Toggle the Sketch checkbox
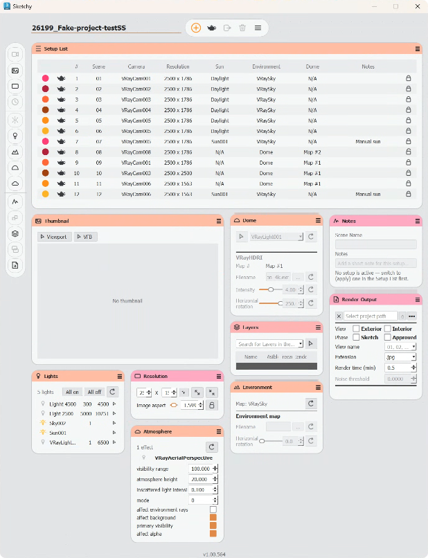This screenshot has width=428, height=558. [x=356, y=337]
